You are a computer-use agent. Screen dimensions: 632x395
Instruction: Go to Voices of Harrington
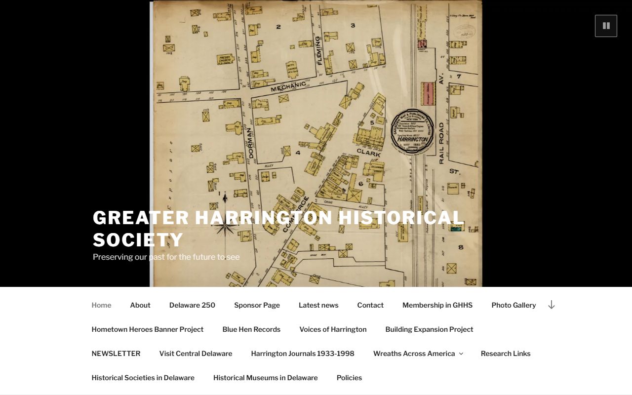point(333,329)
